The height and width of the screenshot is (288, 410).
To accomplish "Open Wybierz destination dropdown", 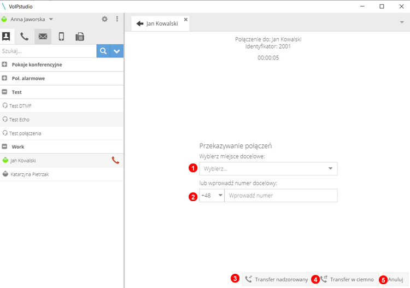I will (268, 168).
